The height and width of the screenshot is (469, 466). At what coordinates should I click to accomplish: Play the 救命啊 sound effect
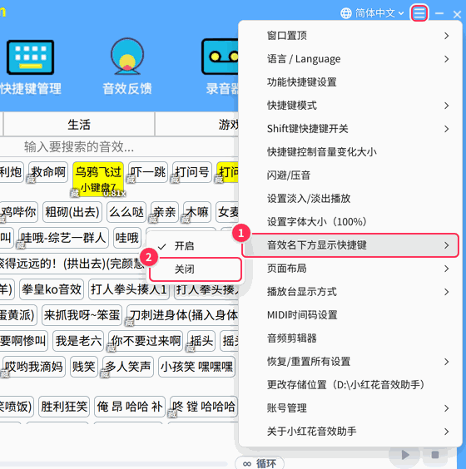click(48, 172)
